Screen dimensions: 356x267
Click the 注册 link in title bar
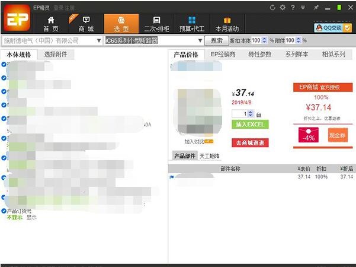click(69, 8)
